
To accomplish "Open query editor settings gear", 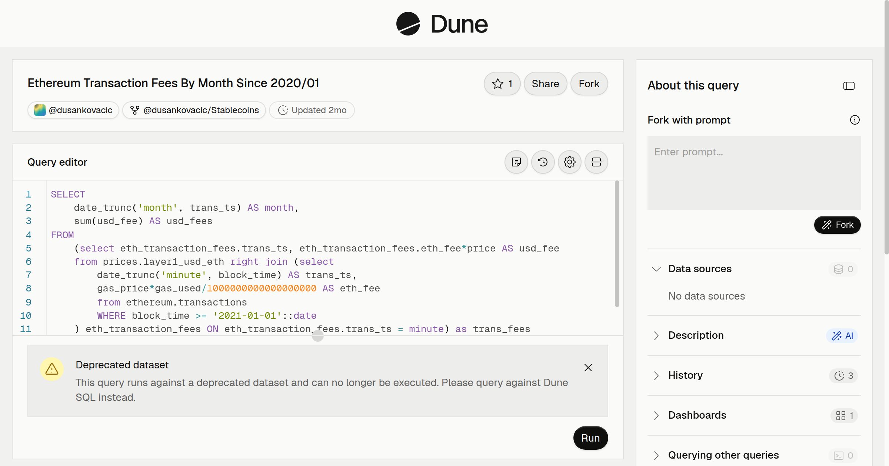I will tap(569, 162).
